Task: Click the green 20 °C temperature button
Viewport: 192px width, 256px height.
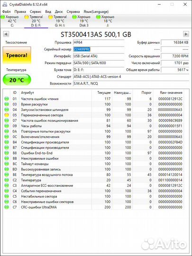Action: point(17,80)
